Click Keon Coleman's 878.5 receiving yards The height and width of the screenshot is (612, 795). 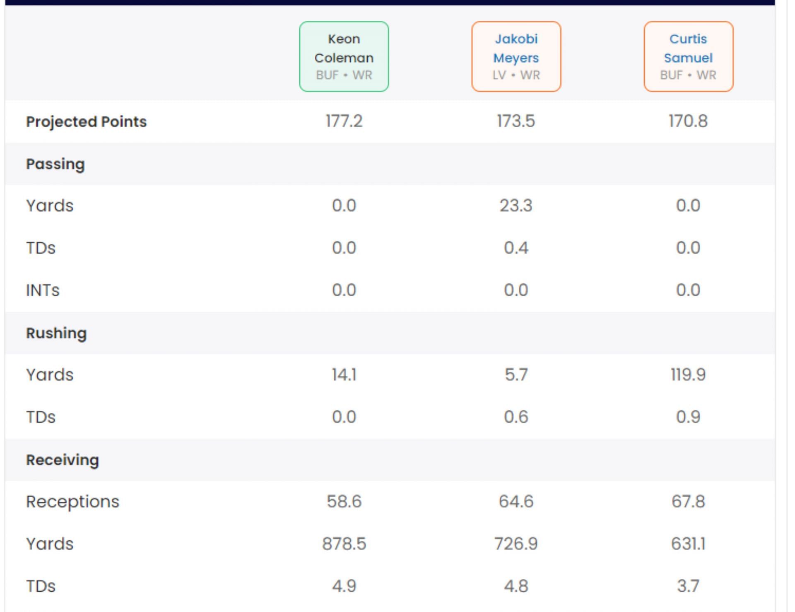344,544
